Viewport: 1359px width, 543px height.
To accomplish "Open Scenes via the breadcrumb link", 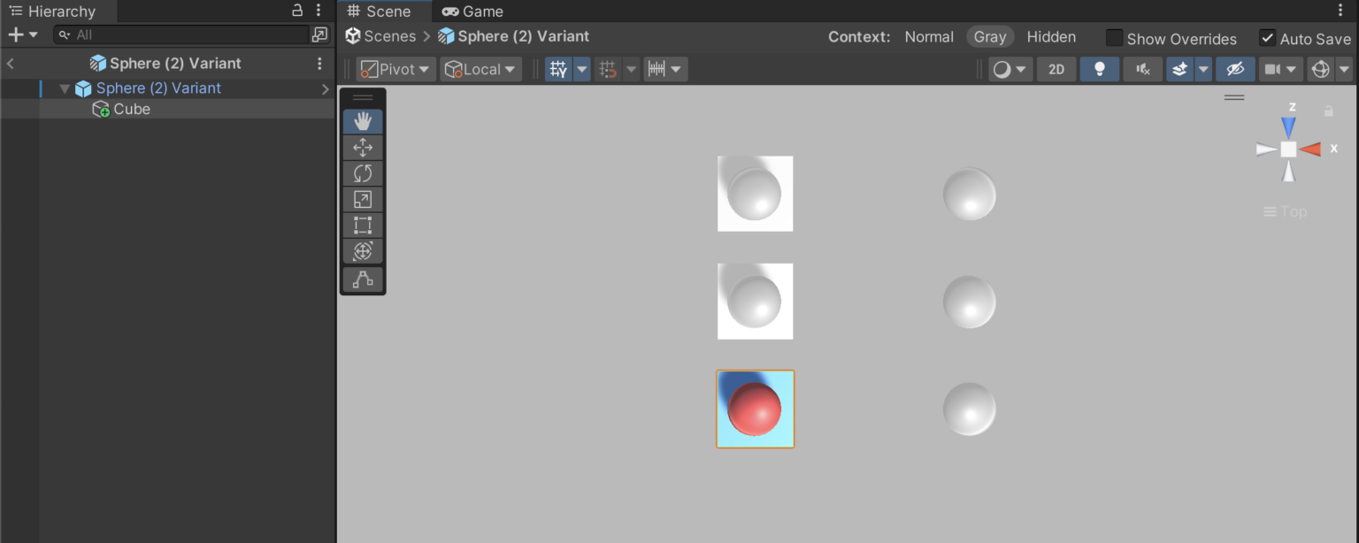I will tap(388, 36).
